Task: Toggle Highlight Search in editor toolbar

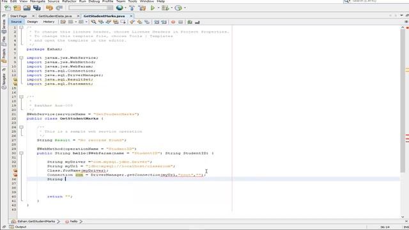Action: 116,22
